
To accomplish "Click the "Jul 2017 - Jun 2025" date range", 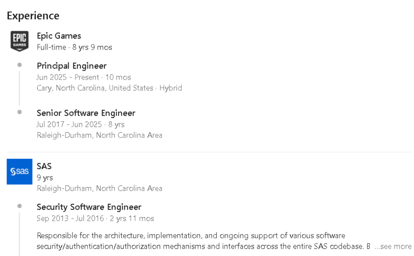I will (x=69, y=125).
